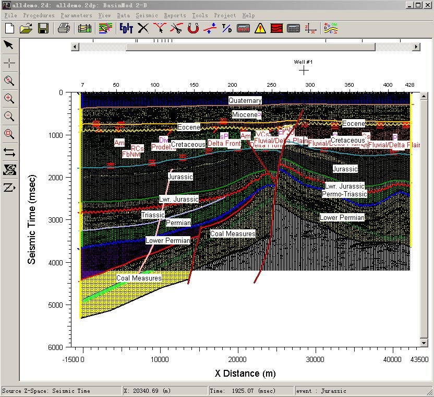Click the T/D time-depth conversion icon
Viewport: 434px width, 397px height.
[227, 28]
